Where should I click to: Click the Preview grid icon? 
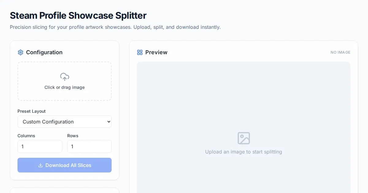140,52
